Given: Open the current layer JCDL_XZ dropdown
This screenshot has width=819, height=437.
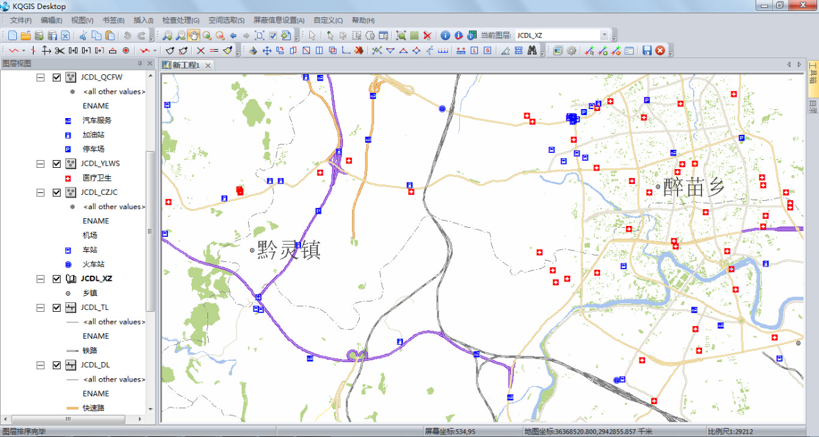Looking at the screenshot, I should (604, 36).
